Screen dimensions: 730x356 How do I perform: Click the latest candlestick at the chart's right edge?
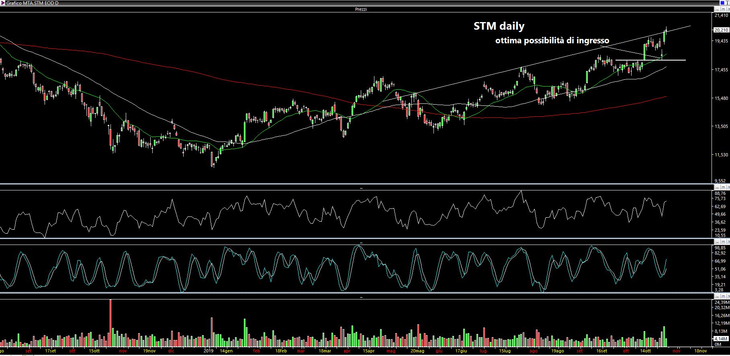click(x=666, y=30)
